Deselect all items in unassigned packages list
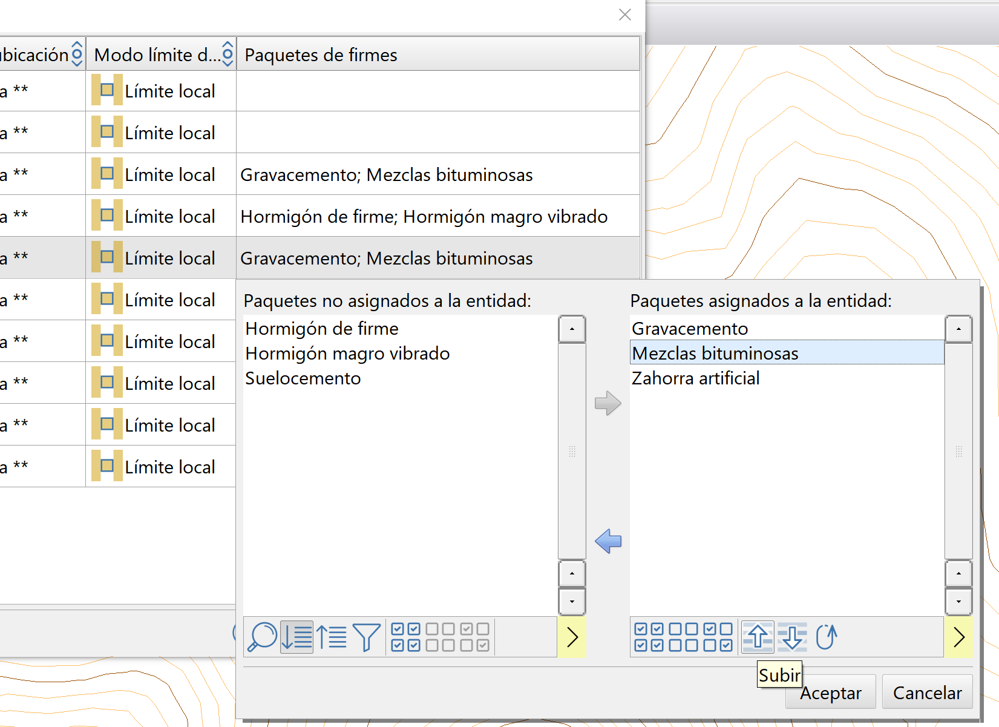This screenshot has width=999, height=727. click(440, 637)
